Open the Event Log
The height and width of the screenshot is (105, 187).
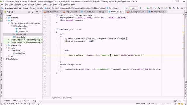(179, 101)
